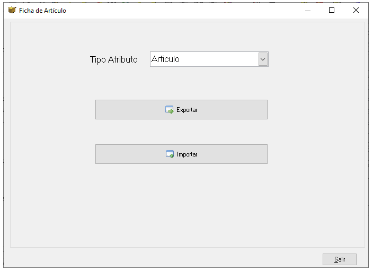Close the Ficha de Artículo window
Image resolution: width=373 pixels, height=270 pixels.
coord(356,10)
